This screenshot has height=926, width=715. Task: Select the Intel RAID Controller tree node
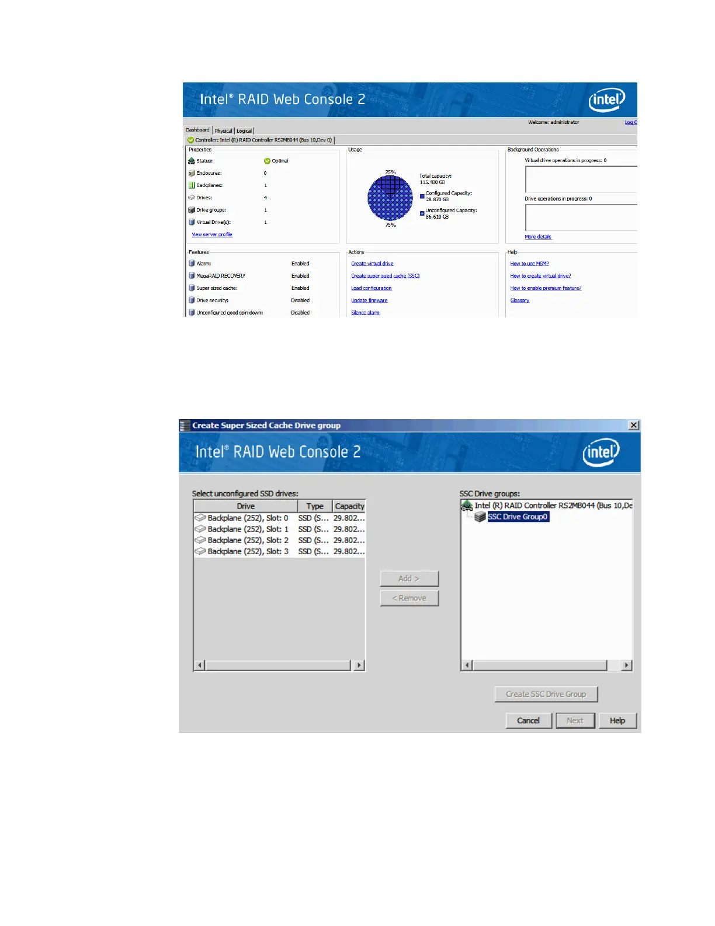(553, 506)
